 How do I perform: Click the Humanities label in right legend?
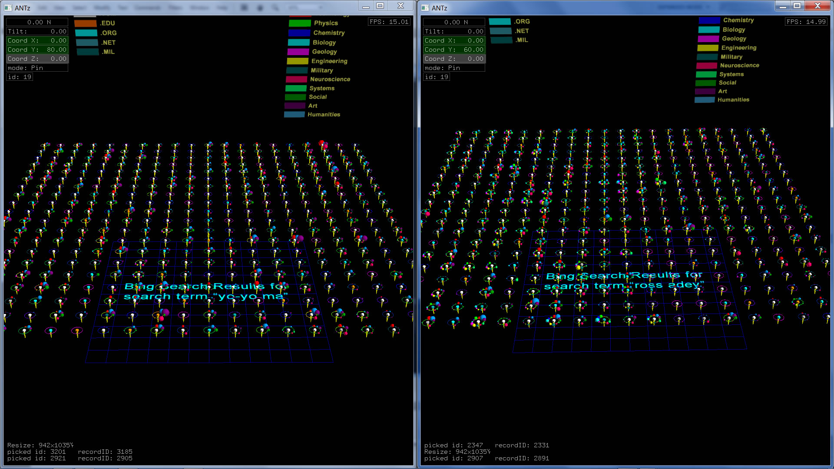pos(733,100)
